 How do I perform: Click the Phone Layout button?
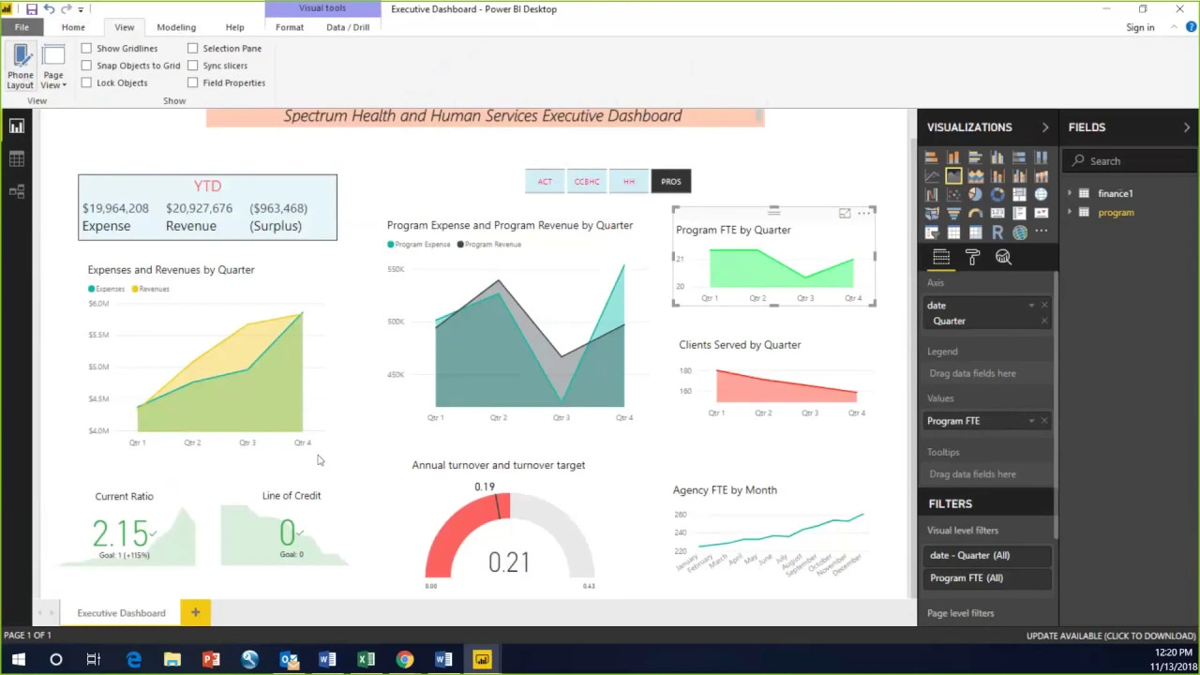tap(21, 67)
